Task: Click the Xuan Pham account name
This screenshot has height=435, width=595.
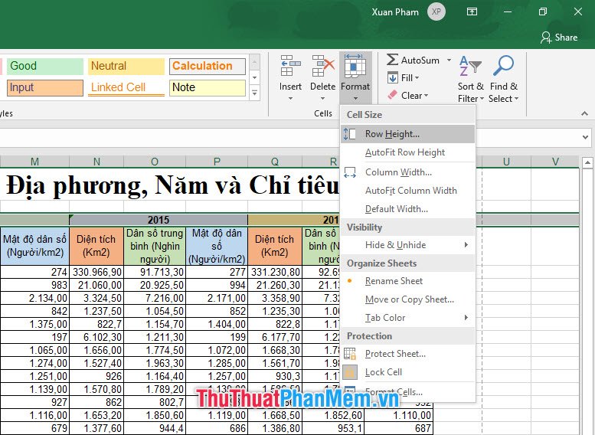Action: 395,12
